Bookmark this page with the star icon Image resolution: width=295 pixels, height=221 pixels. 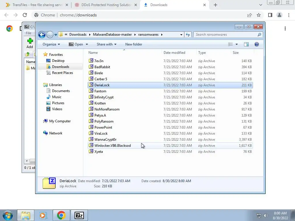tap(259, 15)
